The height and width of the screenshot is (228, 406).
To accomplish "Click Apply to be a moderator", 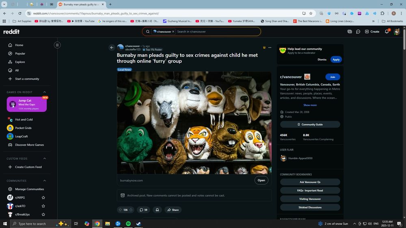I will (336, 60).
